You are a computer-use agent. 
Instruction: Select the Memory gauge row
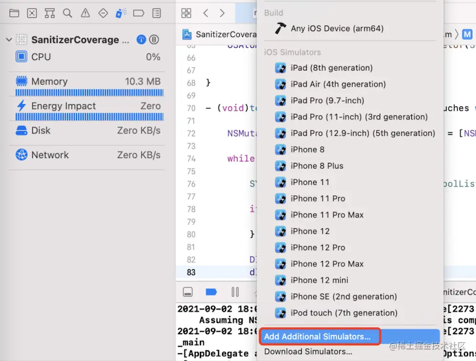tap(88, 85)
